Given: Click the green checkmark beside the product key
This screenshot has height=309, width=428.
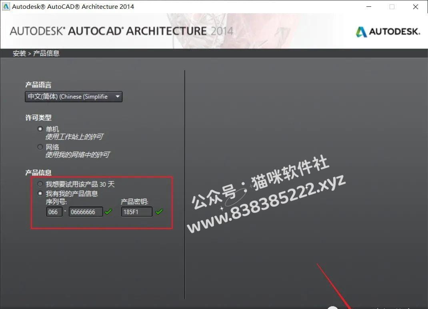Looking at the screenshot, I should click(x=159, y=211).
